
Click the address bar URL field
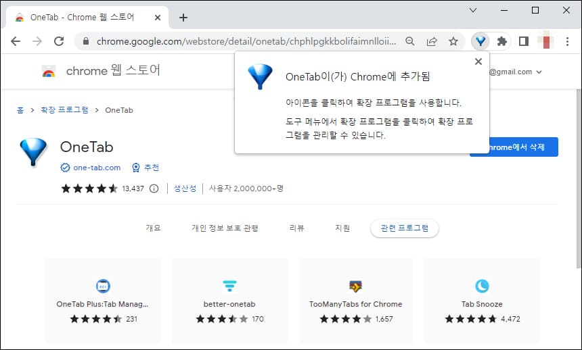point(246,41)
